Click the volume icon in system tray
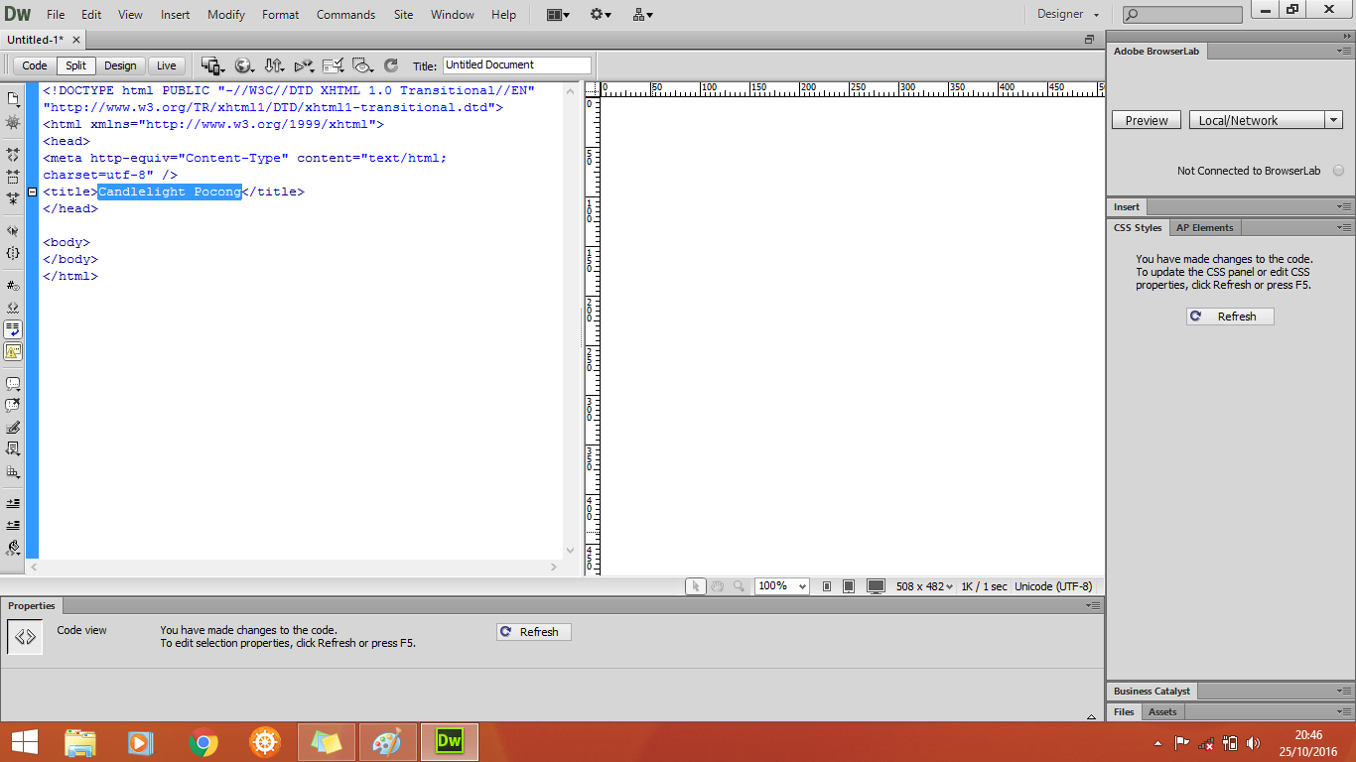The image size is (1356, 762). 1253,742
